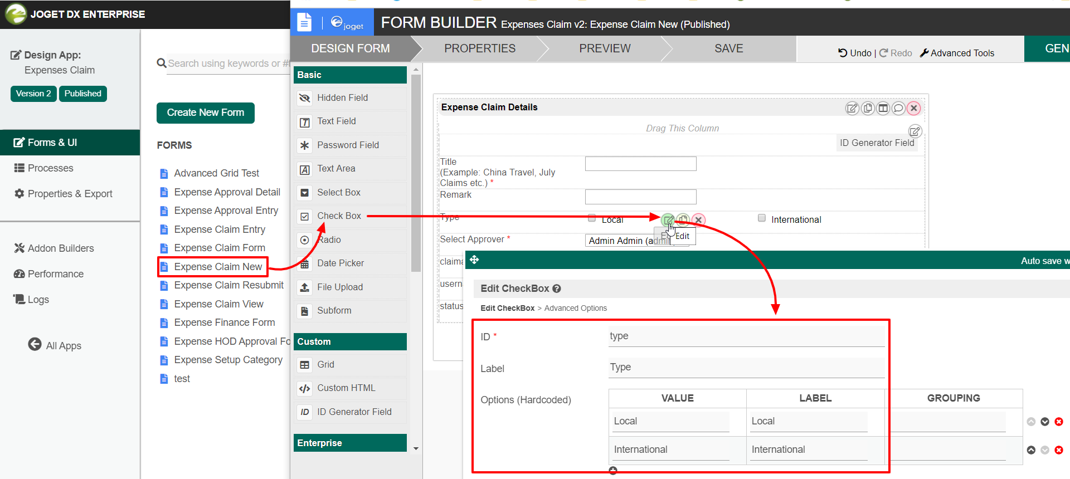
Task: Open the Select Approver dropdown
Action: tap(637, 241)
